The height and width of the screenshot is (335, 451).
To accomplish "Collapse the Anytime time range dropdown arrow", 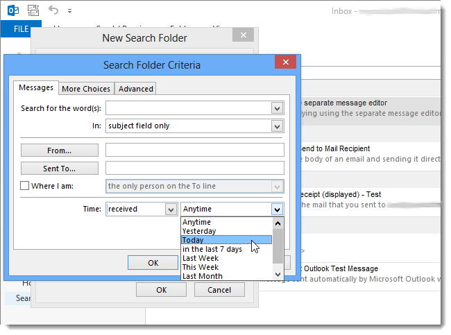I will coord(278,209).
